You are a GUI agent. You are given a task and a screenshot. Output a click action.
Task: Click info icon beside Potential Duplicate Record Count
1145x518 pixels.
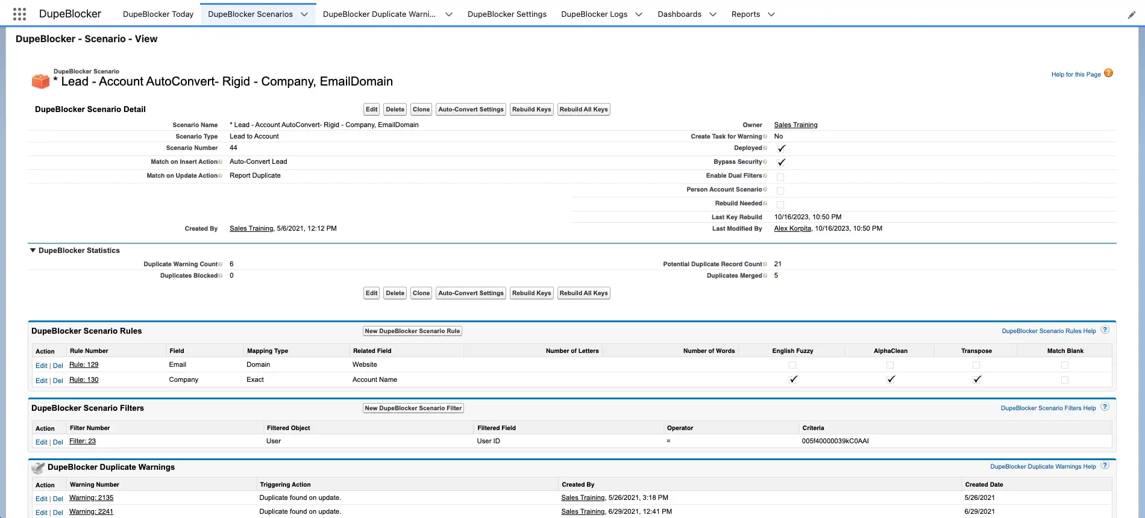click(x=765, y=264)
